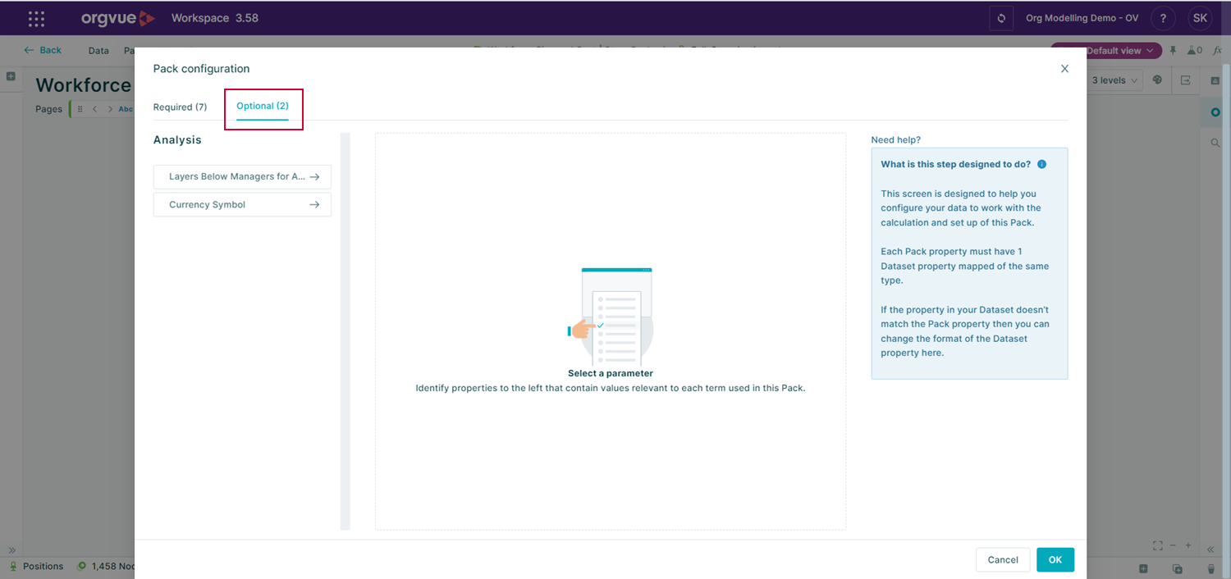Screen dimensions: 1231x579
Task: Open the SK user avatar menu
Action: [1200, 18]
